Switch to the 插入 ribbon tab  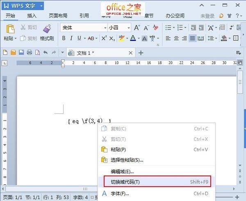[x=32, y=16]
